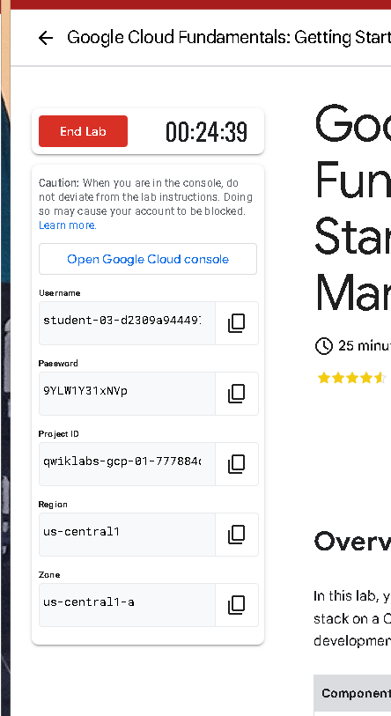Click the Project ID label
This screenshot has height=716, width=391.
(x=58, y=434)
